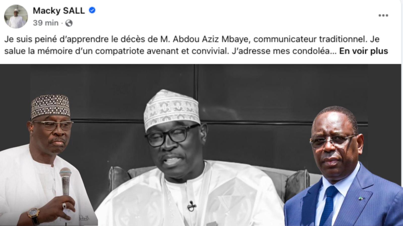
Task: Open Macky SALL's profile picture
Action: point(16,16)
